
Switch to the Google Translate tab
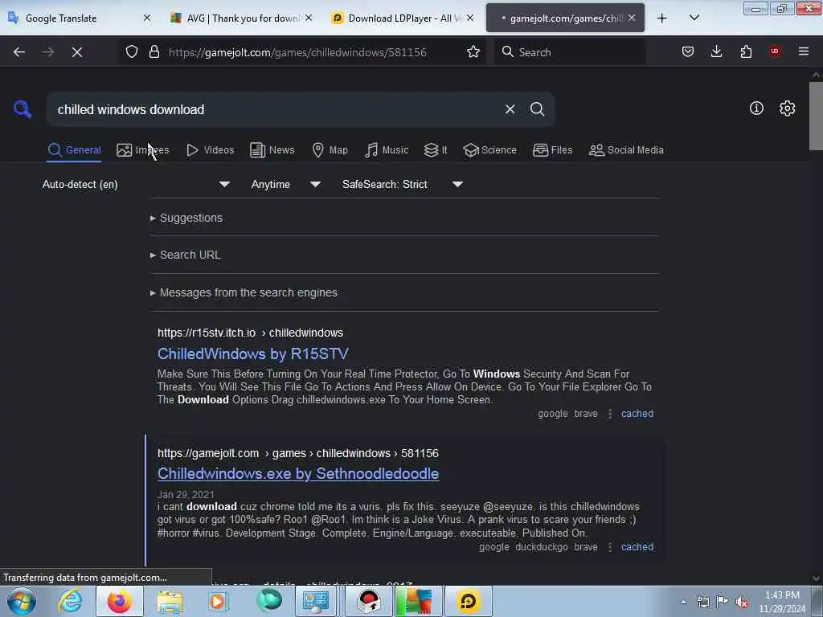pyautogui.click(x=79, y=18)
